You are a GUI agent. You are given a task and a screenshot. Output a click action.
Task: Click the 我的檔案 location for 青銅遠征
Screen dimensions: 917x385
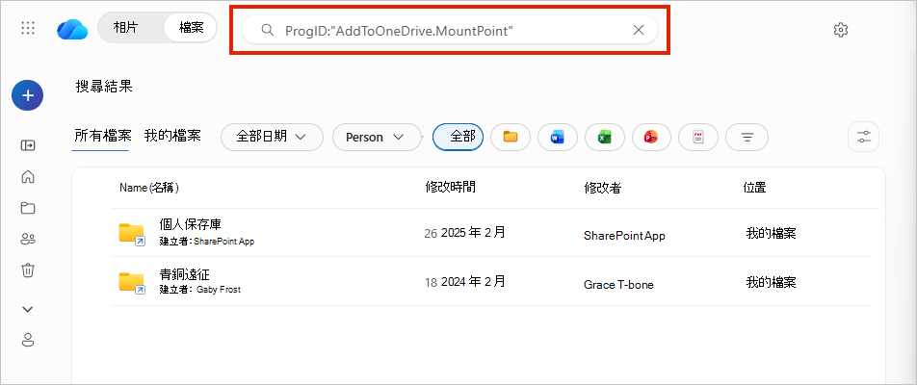[771, 283]
